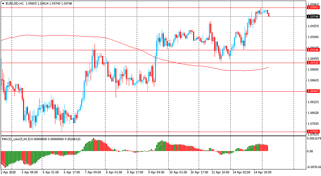This screenshot has width=321, height=176.
Task: Click the red 1.07680 price level label
Action: click(313, 132)
